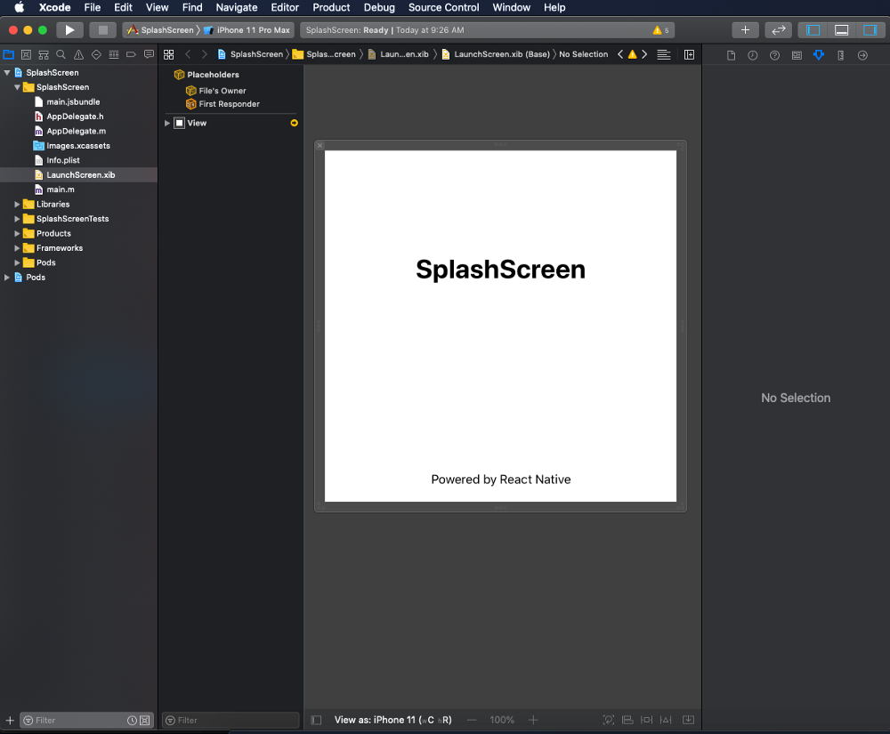This screenshot has height=734, width=890.
Task: Open the related items grid menu
Action: pos(168,54)
